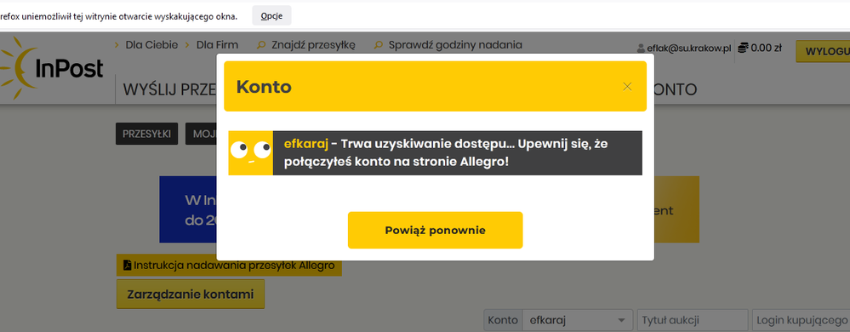
Task: Click the Tytuł aukcji input field
Action: coord(693,320)
